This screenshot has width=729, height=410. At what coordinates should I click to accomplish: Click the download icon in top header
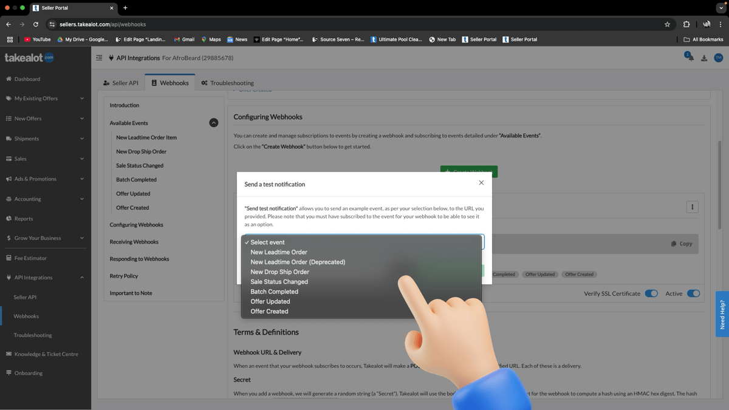(x=704, y=58)
